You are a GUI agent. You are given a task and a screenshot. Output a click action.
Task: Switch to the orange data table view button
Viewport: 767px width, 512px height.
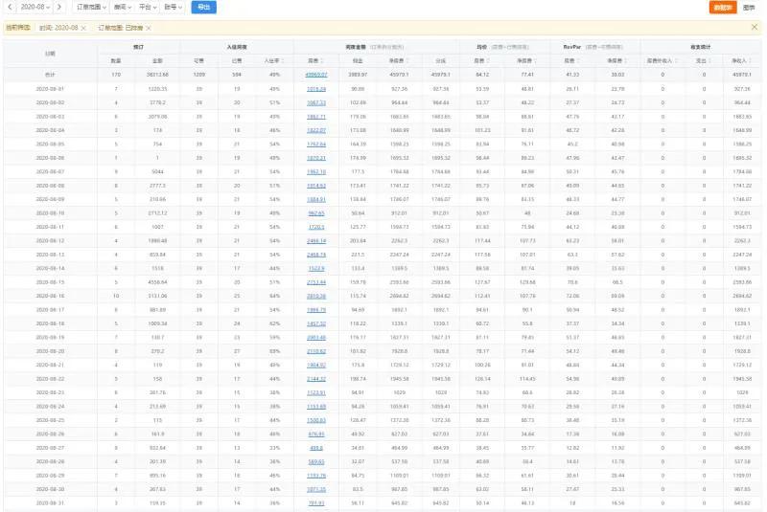(723, 8)
